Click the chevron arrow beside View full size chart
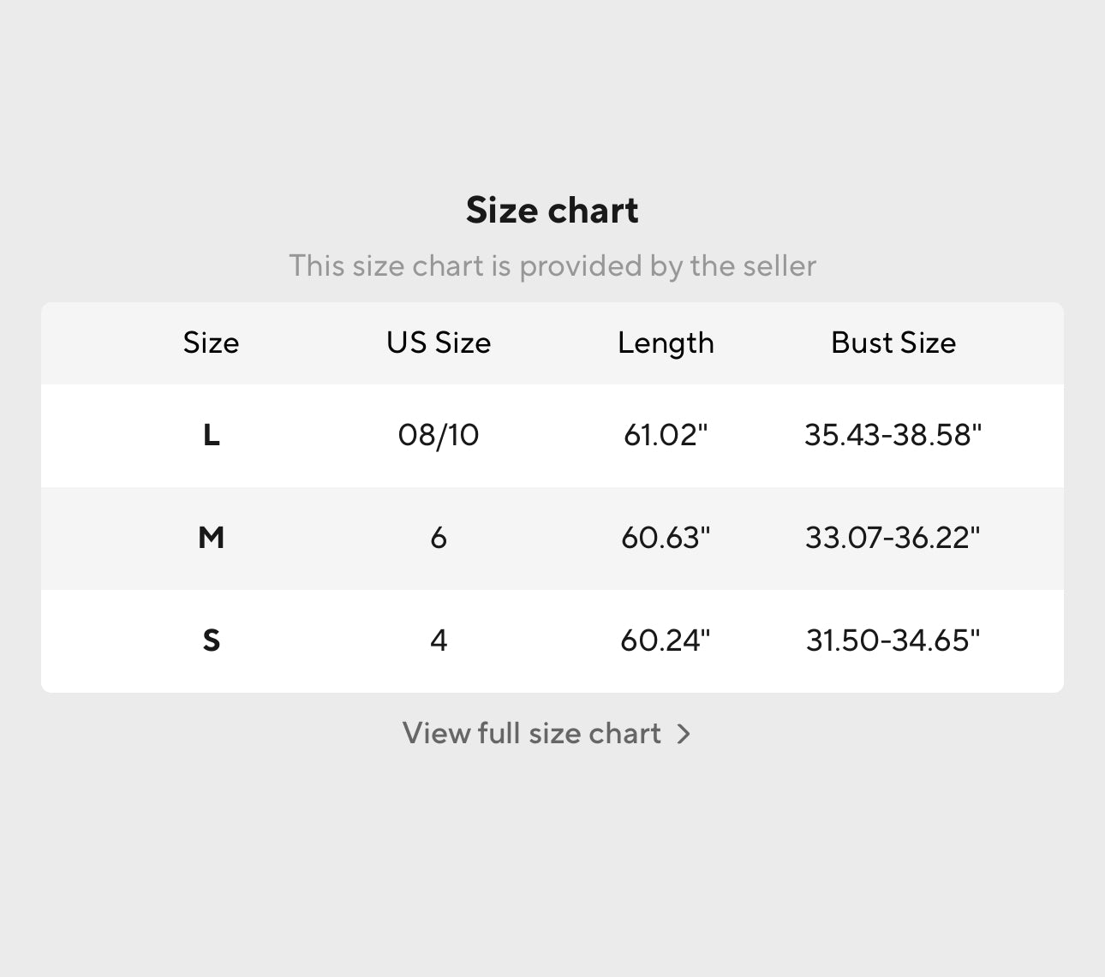 click(x=684, y=734)
